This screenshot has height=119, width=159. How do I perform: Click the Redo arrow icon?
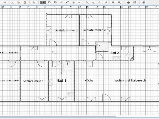[x=5, y=2]
